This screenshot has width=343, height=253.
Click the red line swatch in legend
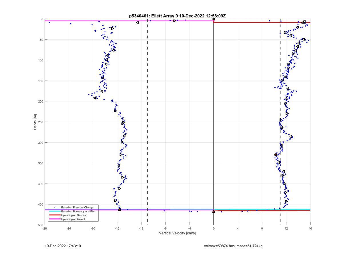(x=55, y=215)
